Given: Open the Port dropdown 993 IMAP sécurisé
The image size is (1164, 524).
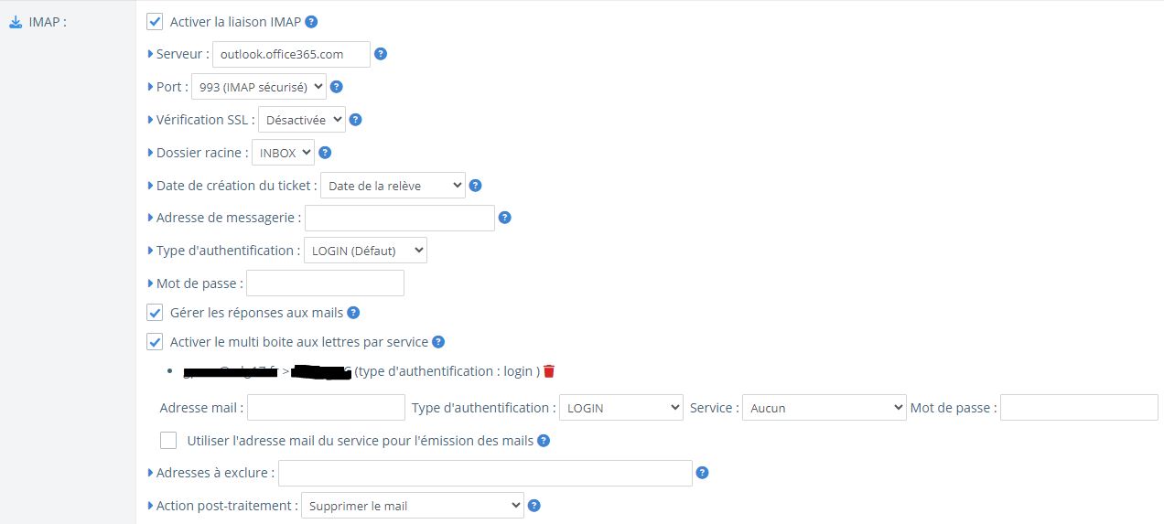Looking at the screenshot, I should [259, 87].
